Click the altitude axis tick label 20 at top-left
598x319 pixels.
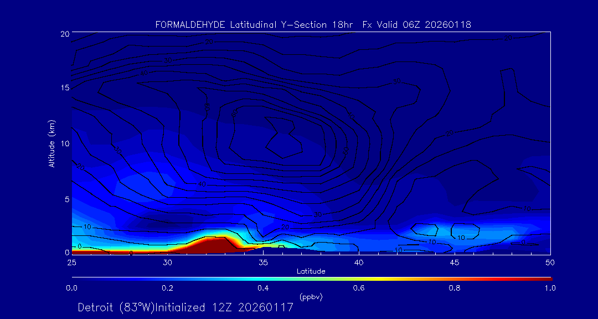(x=64, y=33)
